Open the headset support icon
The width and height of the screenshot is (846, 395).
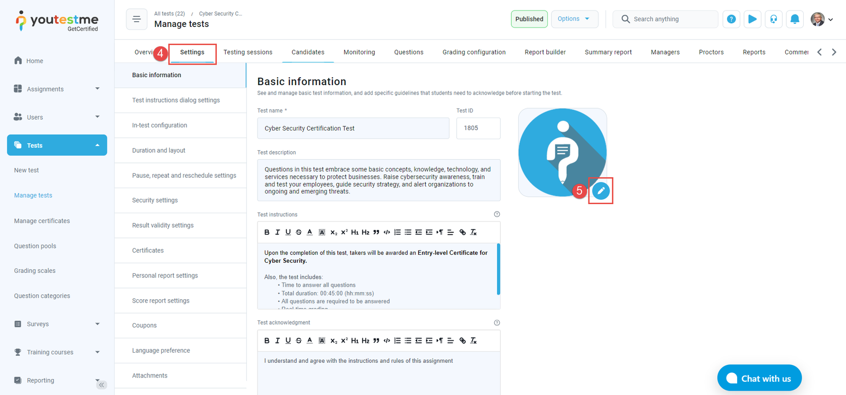pos(774,19)
